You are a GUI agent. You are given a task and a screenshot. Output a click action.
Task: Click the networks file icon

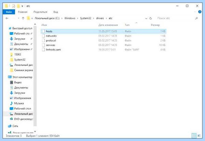(x=43, y=36)
